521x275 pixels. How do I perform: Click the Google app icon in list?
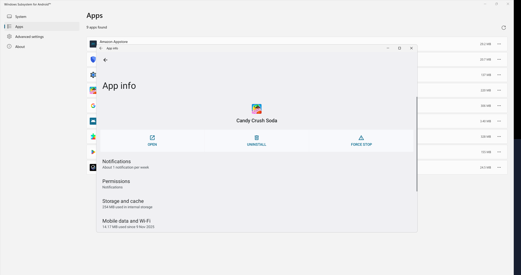93,106
